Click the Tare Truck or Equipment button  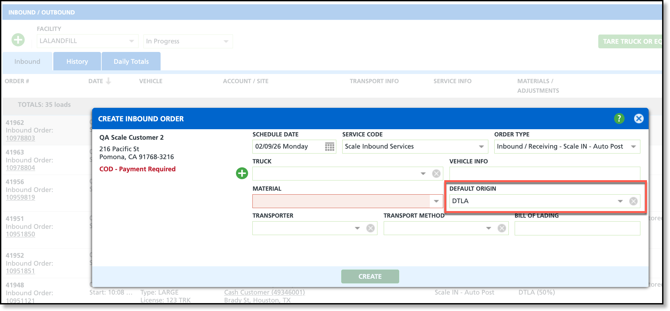(x=631, y=41)
